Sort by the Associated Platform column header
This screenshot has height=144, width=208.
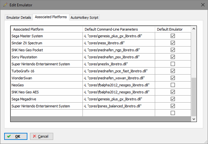[x=47, y=29]
